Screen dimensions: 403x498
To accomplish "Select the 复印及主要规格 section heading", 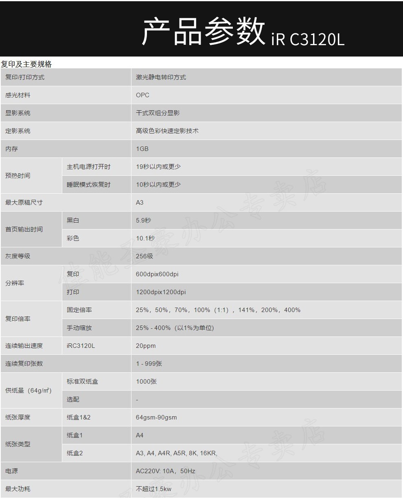I will [26, 64].
